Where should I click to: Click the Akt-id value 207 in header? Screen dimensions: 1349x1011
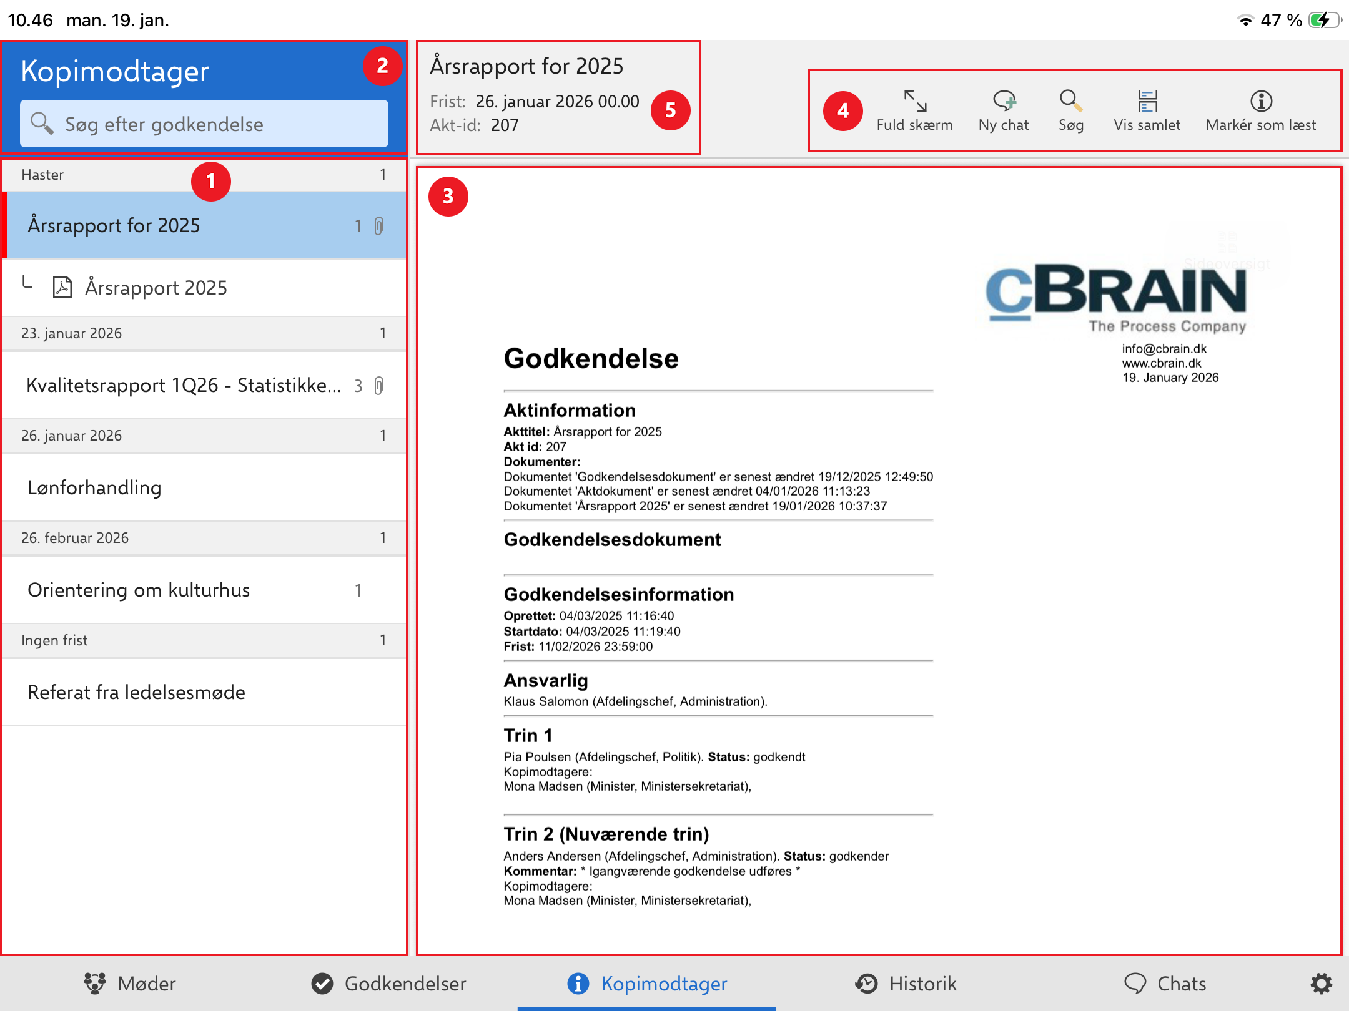[x=505, y=125]
